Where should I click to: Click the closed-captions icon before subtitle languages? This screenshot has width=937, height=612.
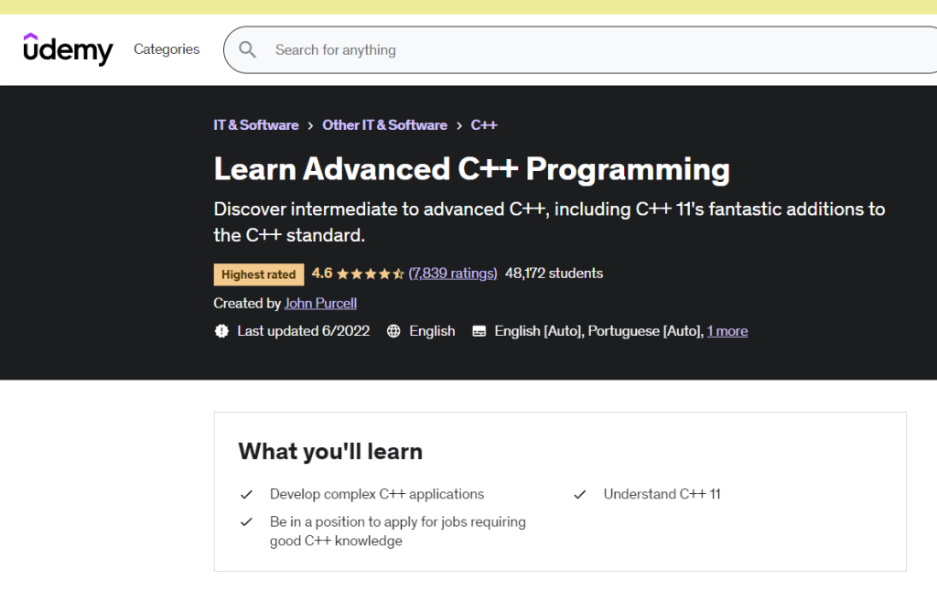click(479, 330)
